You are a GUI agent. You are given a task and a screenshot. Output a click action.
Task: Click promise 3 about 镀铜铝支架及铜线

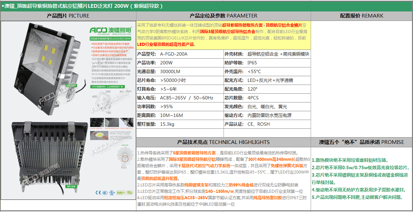pyautogui.click(x=360, y=179)
